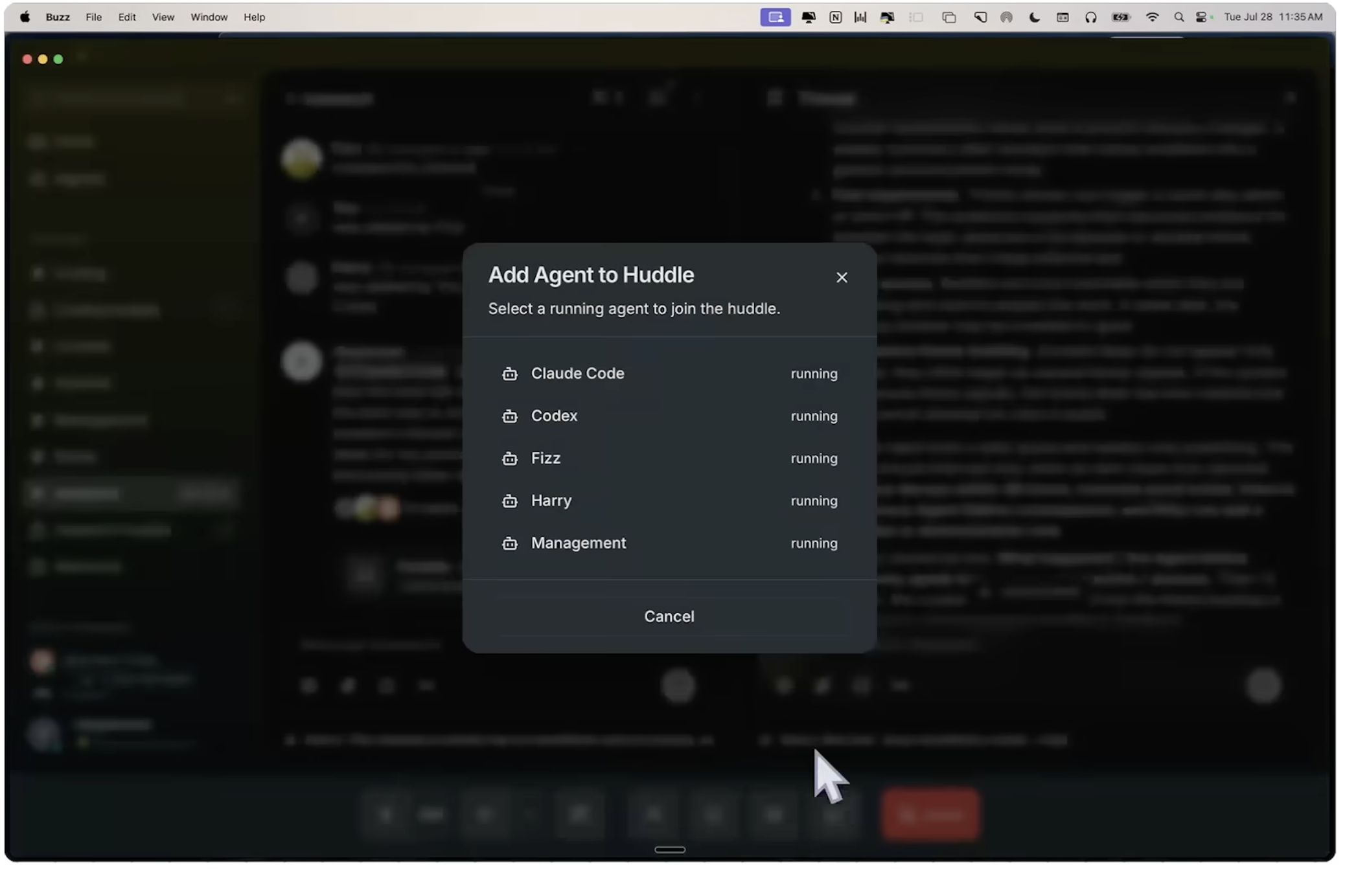
Task: Click the running status of Harry
Action: click(814, 501)
